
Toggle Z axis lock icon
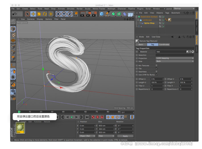coord(70,14)
